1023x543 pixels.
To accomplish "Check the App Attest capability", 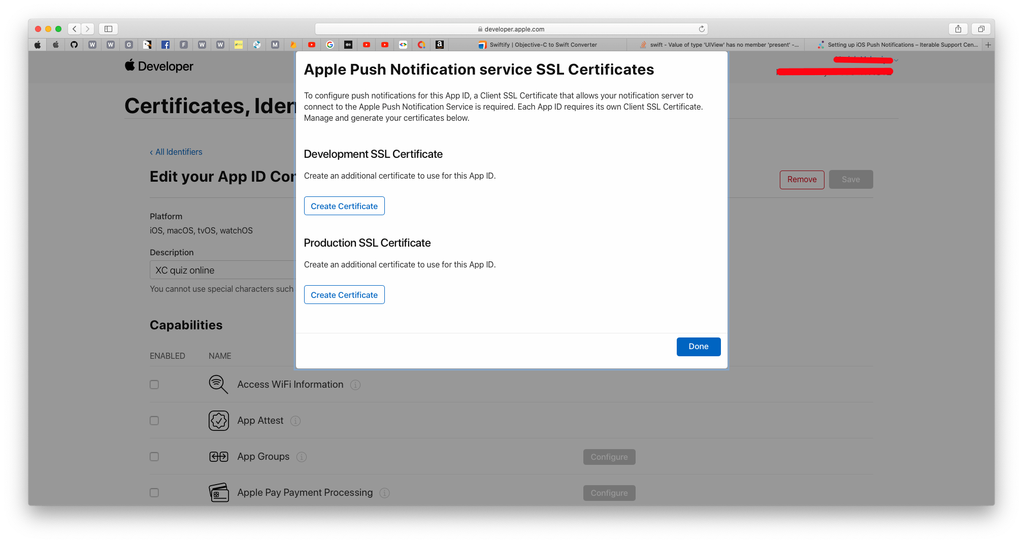I will [x=154, y=421].
